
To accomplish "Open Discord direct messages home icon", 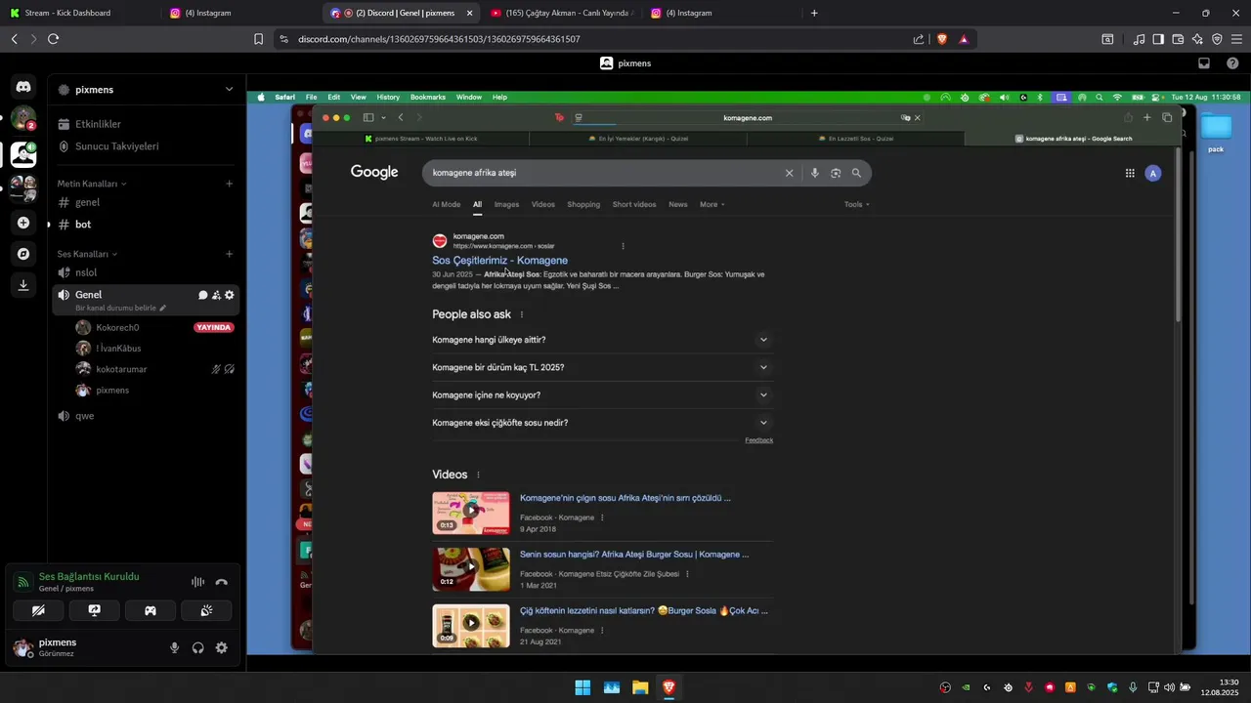I will coord(23,87).
